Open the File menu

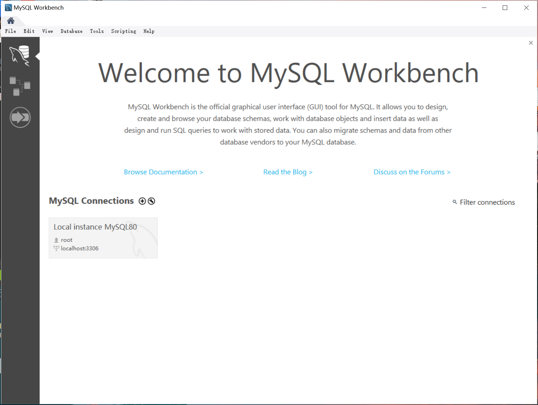tap(10, 31)
